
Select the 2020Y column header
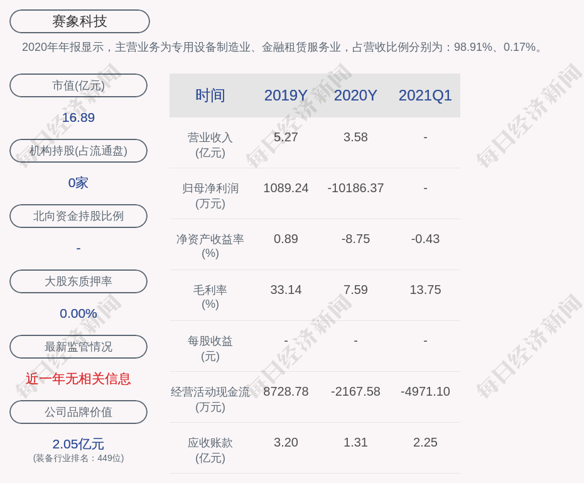tap(355, 95)
